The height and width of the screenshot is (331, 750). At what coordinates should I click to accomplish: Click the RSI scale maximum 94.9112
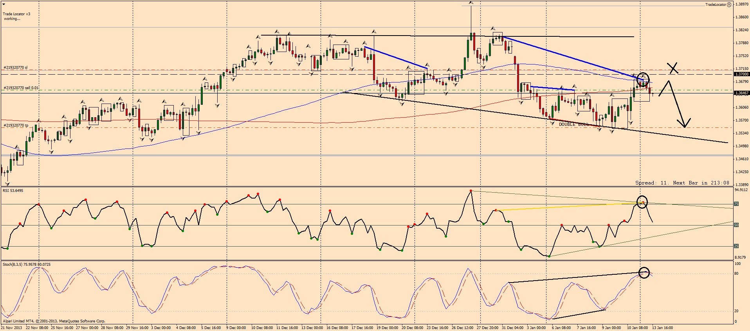[x=741, y=190]
